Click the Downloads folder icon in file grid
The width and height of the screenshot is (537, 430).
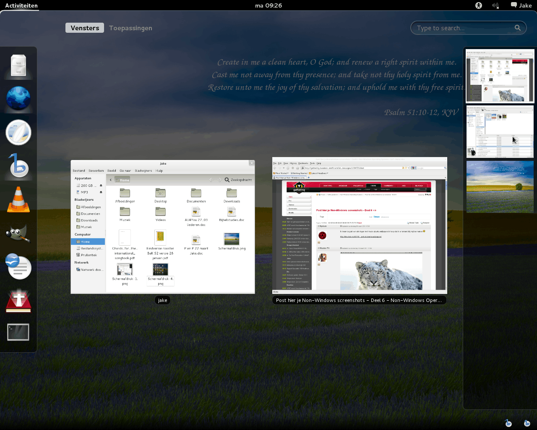tap(232, 193)
